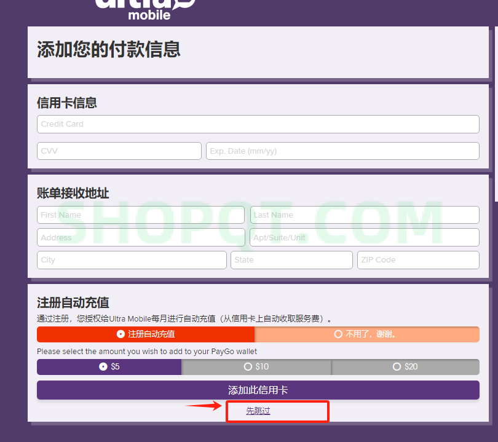The width and height of the screenshot is (498, 442).
Task: Click the First Name input
Action: [141, 215]
